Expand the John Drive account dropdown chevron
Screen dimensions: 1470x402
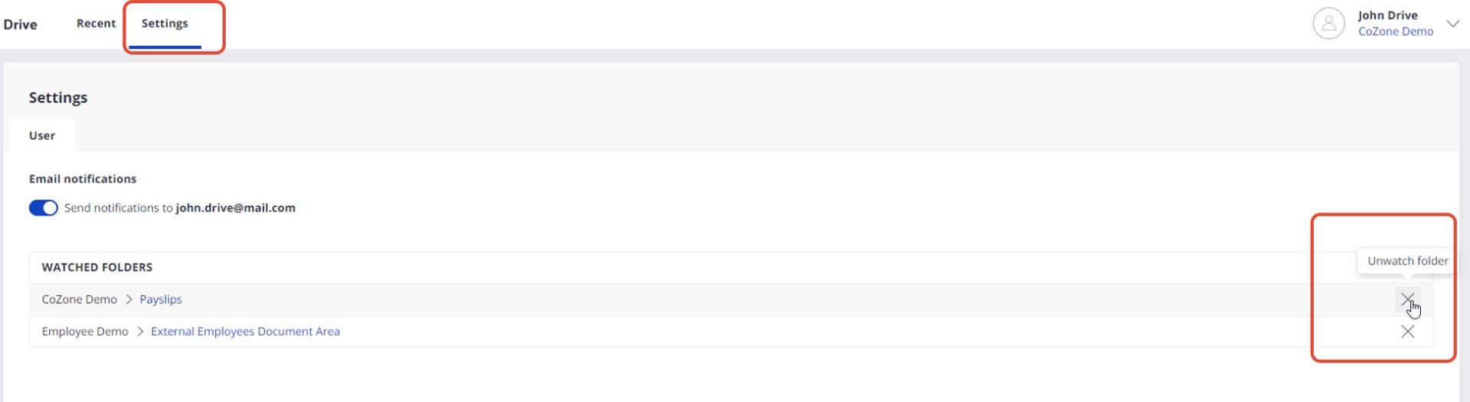(x=1452, y=24)
